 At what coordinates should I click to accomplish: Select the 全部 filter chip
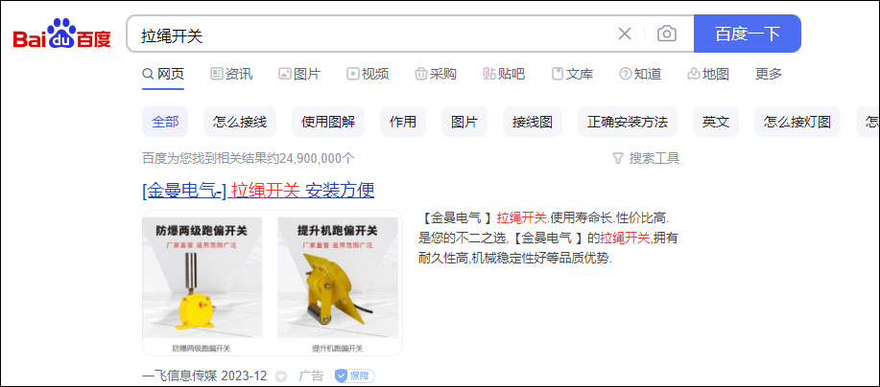pyautogui.click(x=165, y=122)
